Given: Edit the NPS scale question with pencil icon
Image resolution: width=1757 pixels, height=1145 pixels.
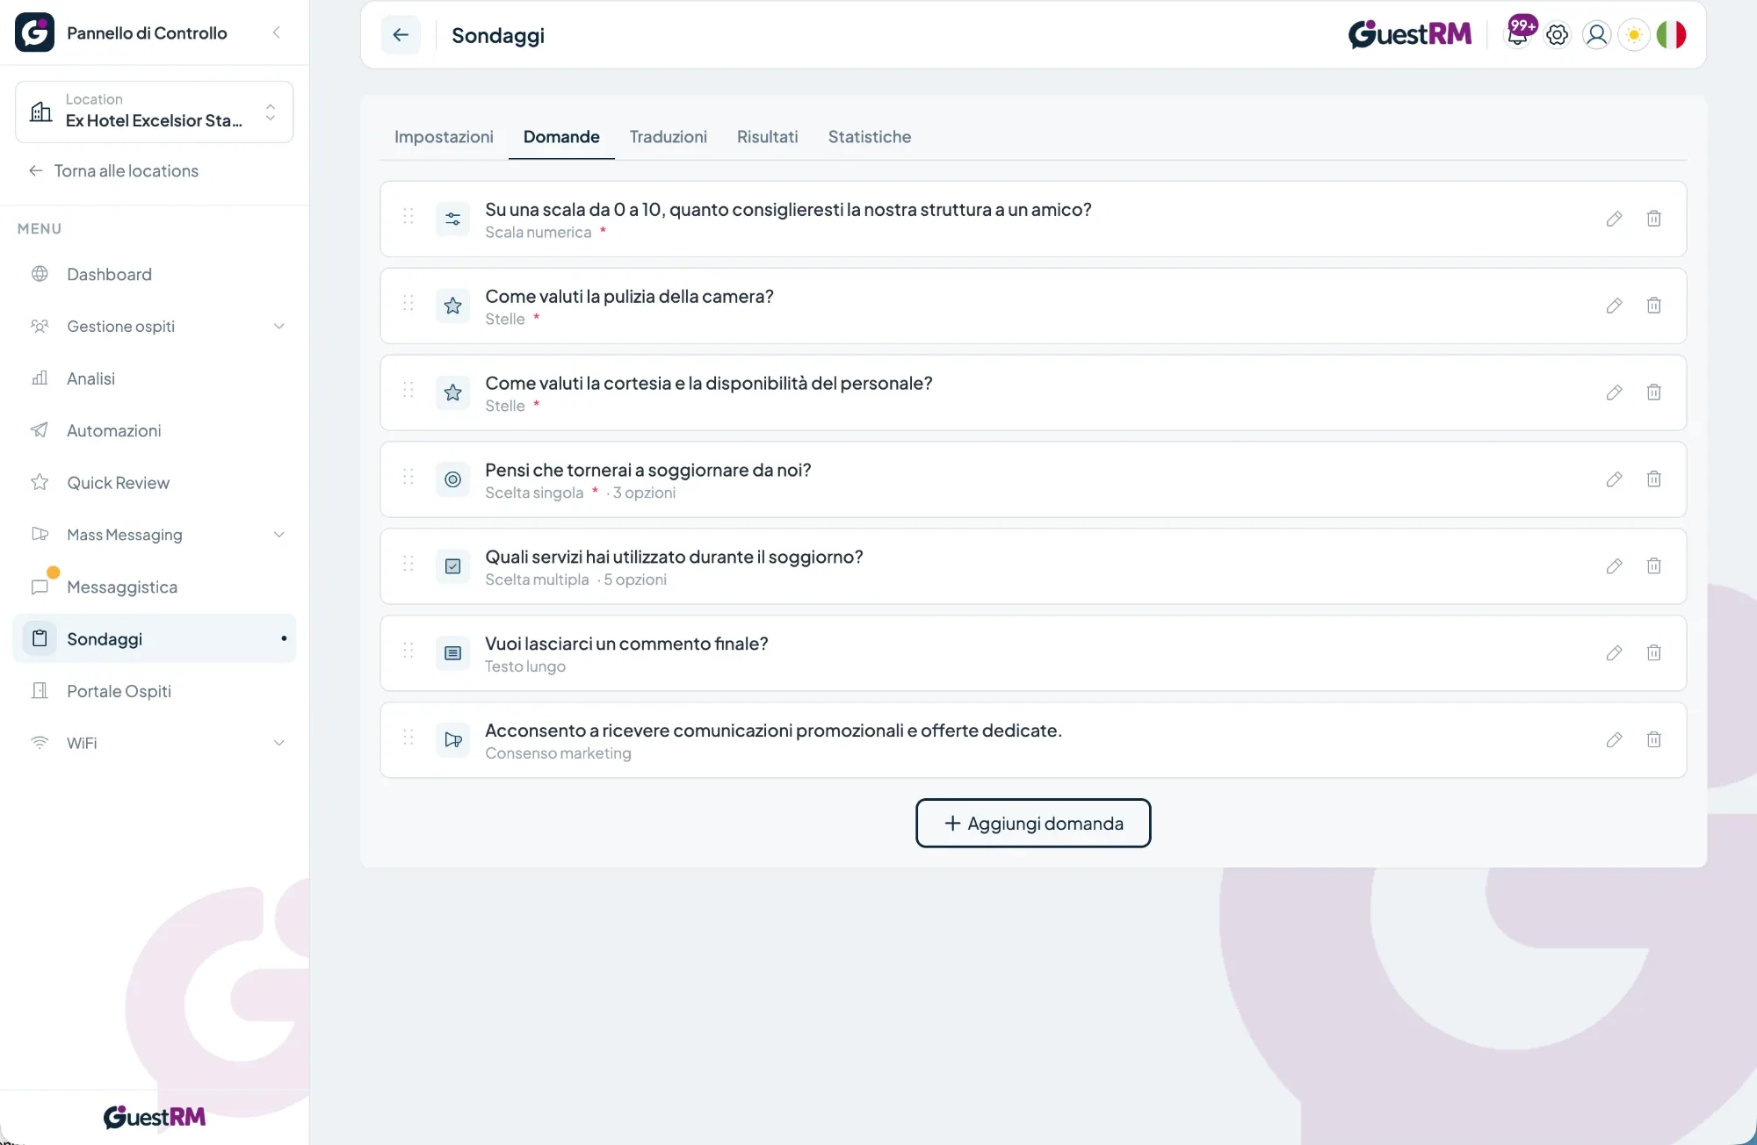Looking at the screenshot, I should pyautogui.click(x=1614, y=219).
